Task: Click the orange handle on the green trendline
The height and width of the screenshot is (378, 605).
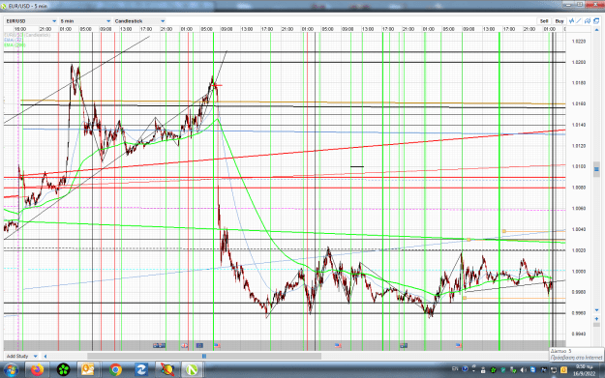Action: point(469,240)
